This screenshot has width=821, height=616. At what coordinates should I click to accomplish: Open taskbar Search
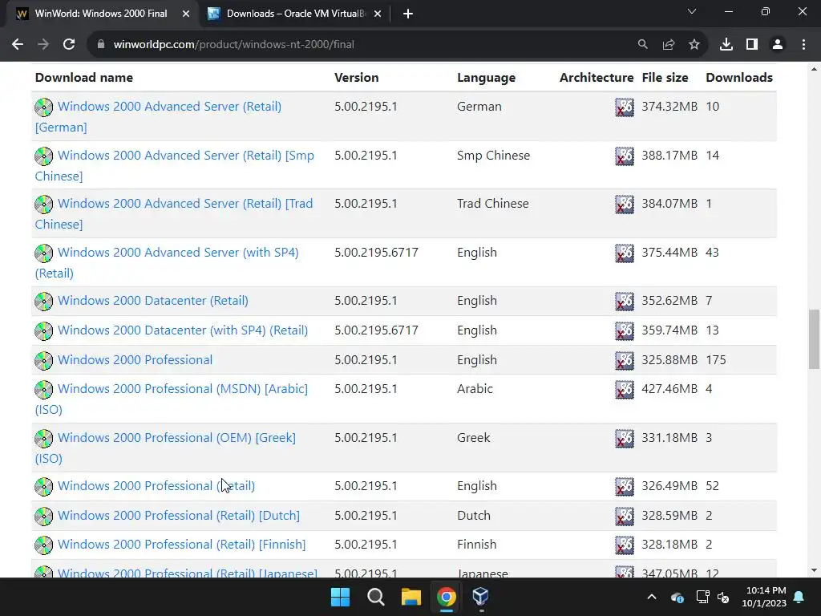[x=376, y=597]
